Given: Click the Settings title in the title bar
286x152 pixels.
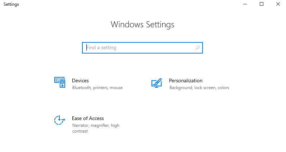Looking at the screenshot, I should (x=11, y=4).
